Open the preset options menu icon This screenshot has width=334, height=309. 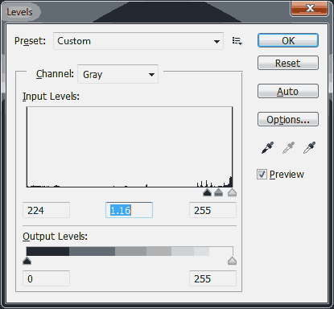237,41
